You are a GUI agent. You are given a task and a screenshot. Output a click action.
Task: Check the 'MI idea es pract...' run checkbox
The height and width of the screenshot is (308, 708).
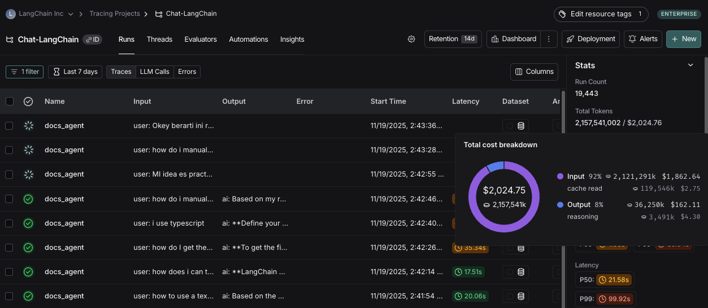click(x=9, y=174)
